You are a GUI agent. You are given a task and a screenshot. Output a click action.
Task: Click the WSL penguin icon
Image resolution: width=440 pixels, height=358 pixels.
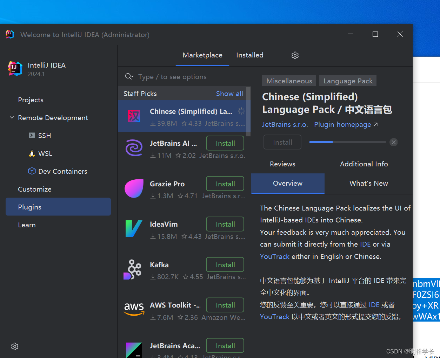32,153
